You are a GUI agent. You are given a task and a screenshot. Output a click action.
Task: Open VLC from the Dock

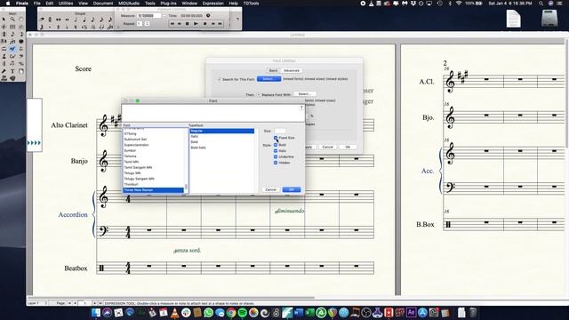pyautogui.click(x=174, y=312)
